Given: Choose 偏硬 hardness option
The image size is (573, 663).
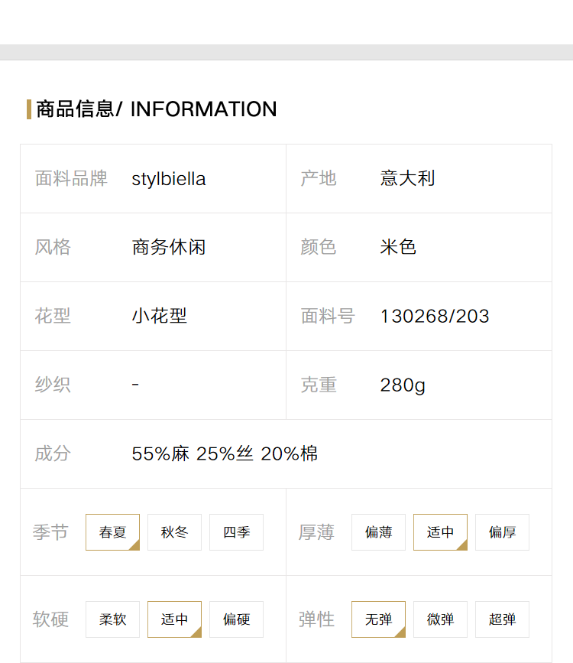Looking at the screenshot, I should (x=236, y=619).
